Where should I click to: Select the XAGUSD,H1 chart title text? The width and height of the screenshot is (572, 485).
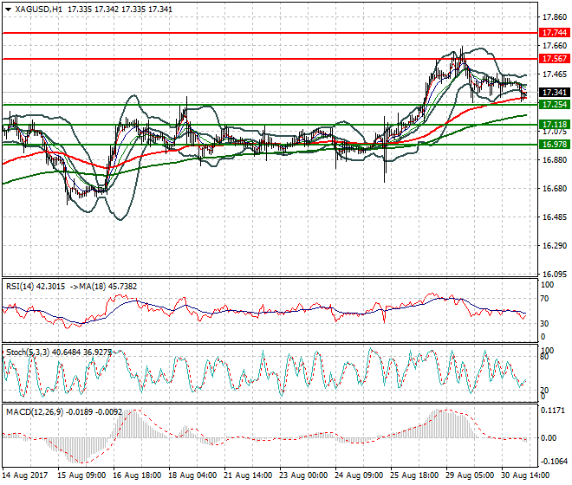(x=39, y=10)
